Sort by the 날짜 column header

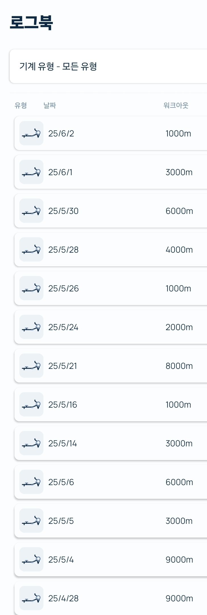[50, 105]
